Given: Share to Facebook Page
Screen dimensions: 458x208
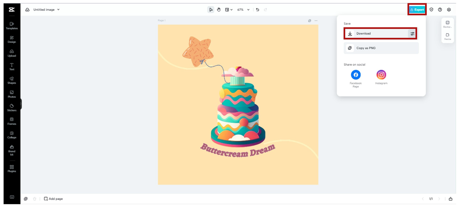Looking at the screenshot, I should [x=356, y=79].
